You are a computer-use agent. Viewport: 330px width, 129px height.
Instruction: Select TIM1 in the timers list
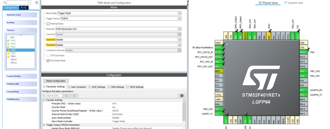pos(13,41)
